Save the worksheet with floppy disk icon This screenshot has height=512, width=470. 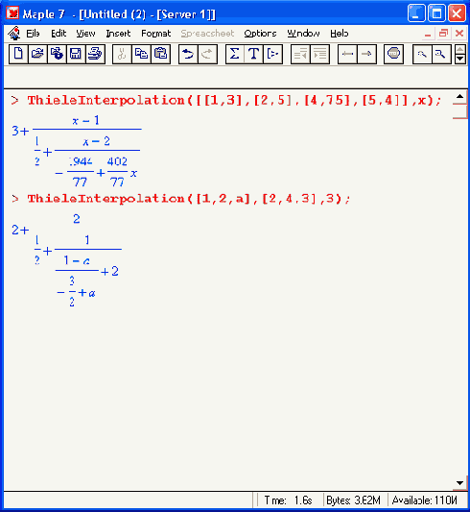(76, 54)
